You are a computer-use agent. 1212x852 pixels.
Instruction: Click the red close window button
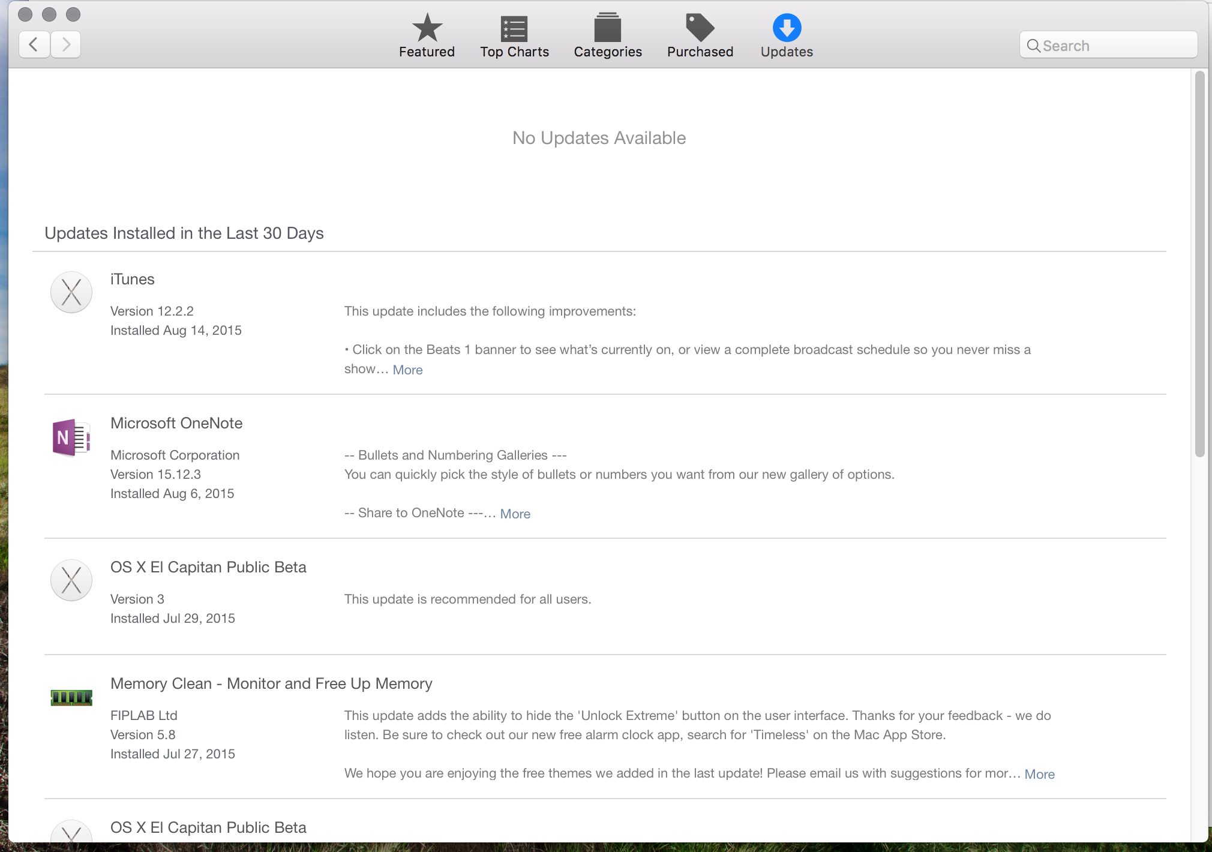(25, 14)
